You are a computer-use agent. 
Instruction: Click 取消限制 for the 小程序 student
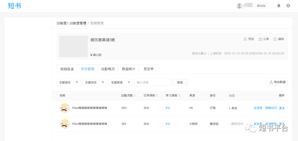(x=271, y=124)
